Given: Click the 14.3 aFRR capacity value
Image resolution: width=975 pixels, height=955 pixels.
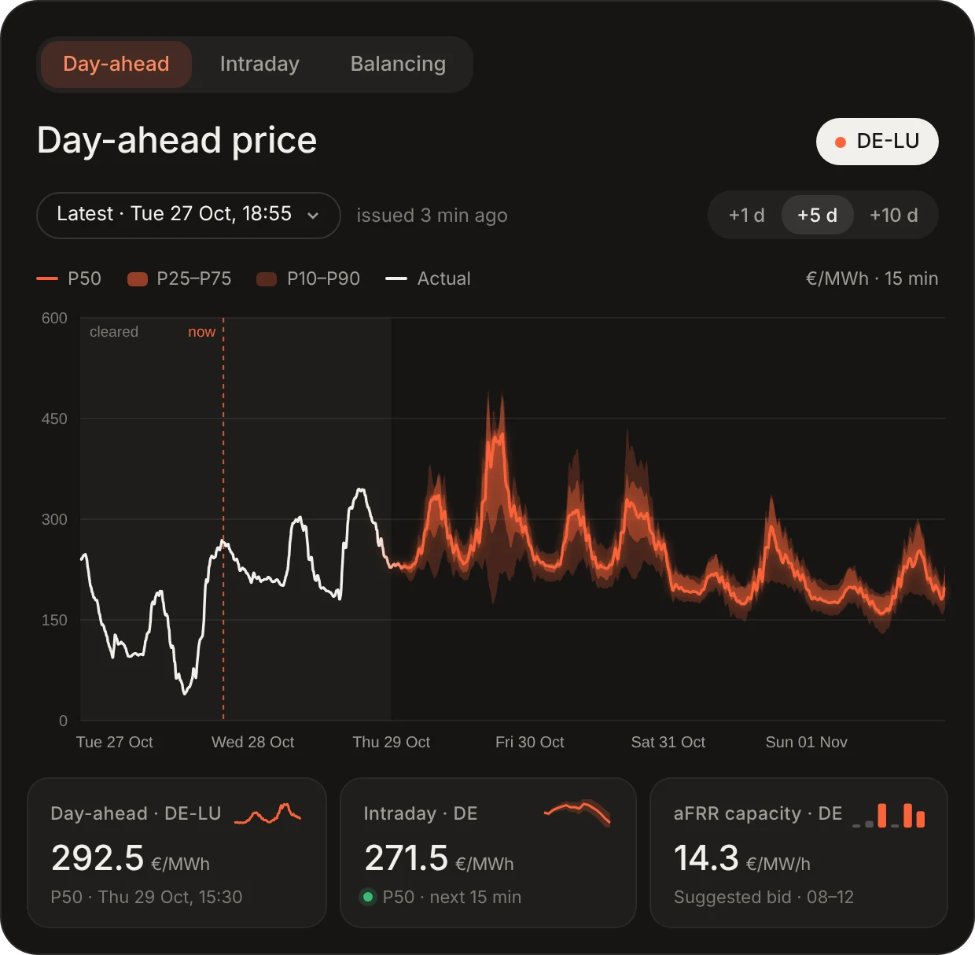Looking at the screenshot, I should click(x=706, y=857).
